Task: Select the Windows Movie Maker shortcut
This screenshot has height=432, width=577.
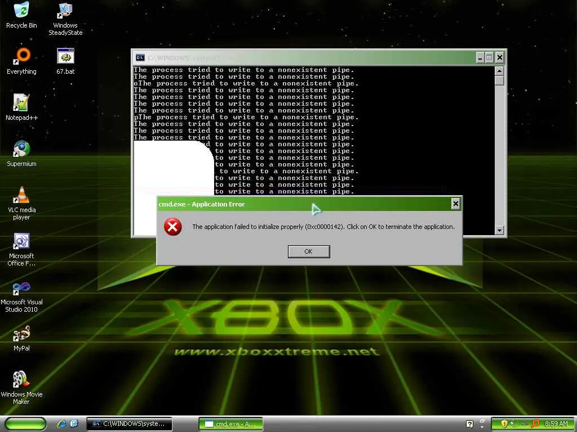Action: [21, 388]
